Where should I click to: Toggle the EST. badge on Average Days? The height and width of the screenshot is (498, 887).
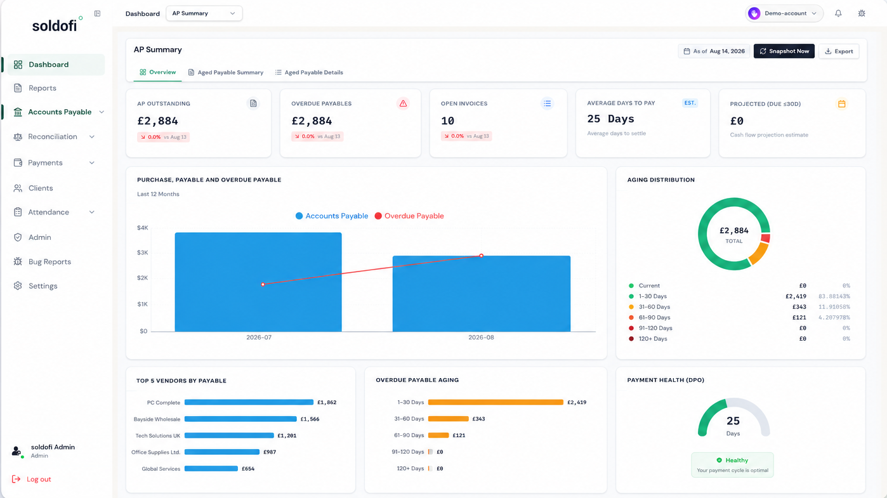[690, 103]
